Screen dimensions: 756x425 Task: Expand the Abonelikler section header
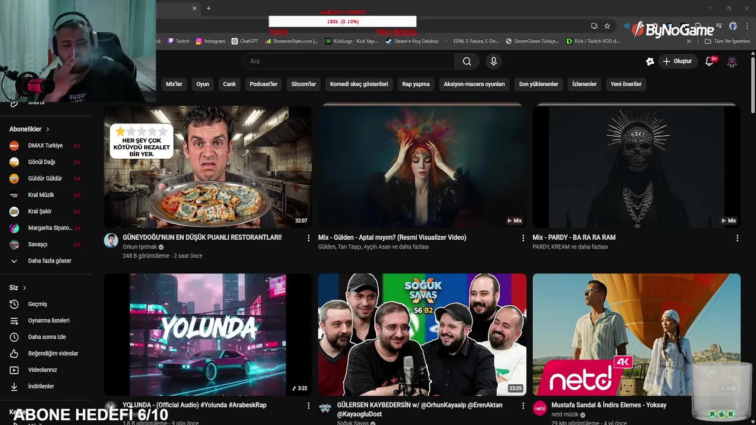(x=30, y=129)
